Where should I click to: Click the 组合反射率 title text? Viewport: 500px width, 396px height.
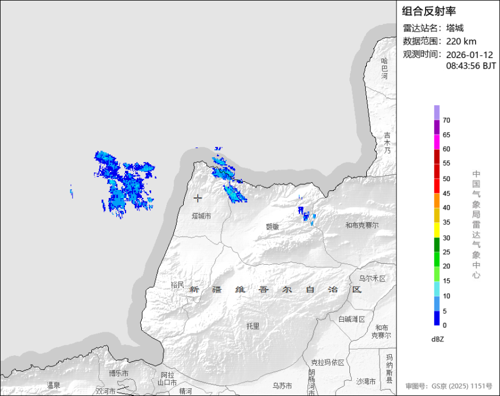coord(428,11)
